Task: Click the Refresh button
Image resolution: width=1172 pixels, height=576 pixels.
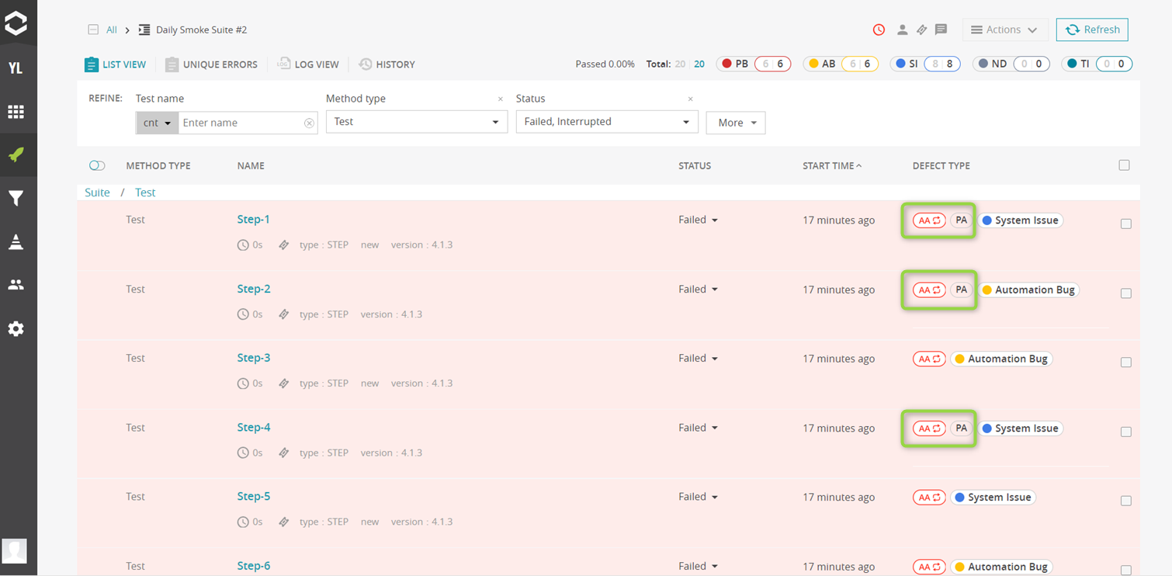Action: pyautogui.click(x=1092, y=29)
